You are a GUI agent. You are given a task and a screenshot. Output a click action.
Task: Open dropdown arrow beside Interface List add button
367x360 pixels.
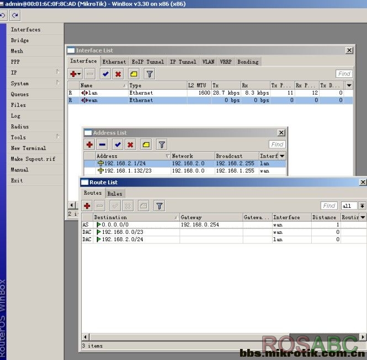tap(79, 74)
